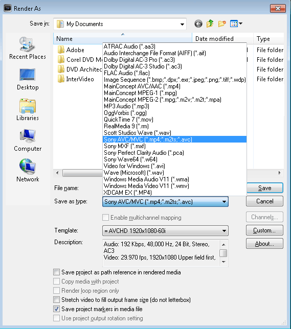Open the Save as type dropdown
Screen dimensions: 291x329
click(224, 202)
